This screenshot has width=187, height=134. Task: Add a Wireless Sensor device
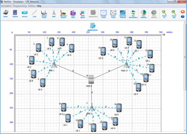[63, 13]
